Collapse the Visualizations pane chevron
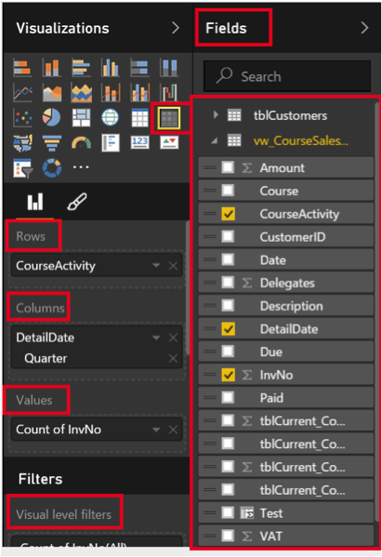The height and width of the screenshot is (557, 382). coord(176,28)
